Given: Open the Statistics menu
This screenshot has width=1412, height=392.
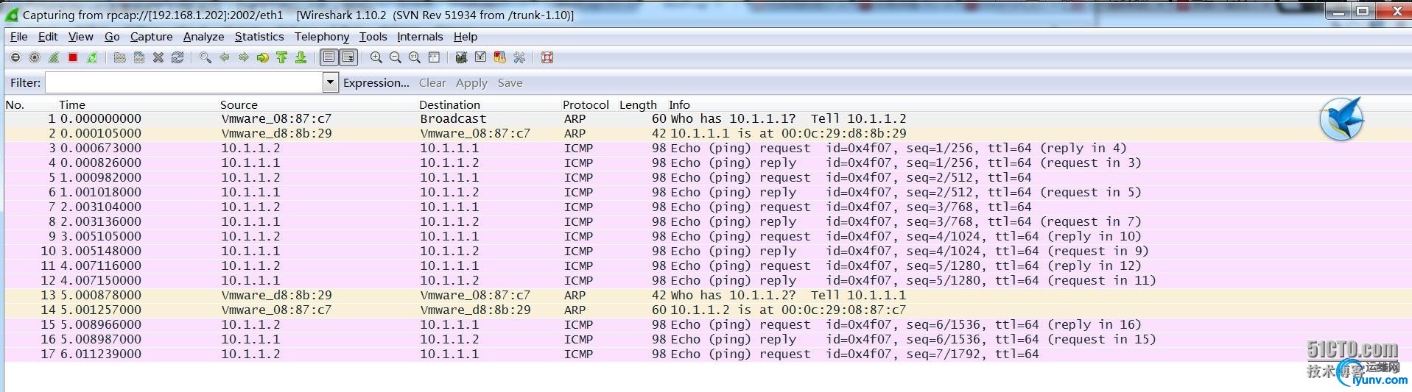Looking at the screenshot, I should 259,37.
